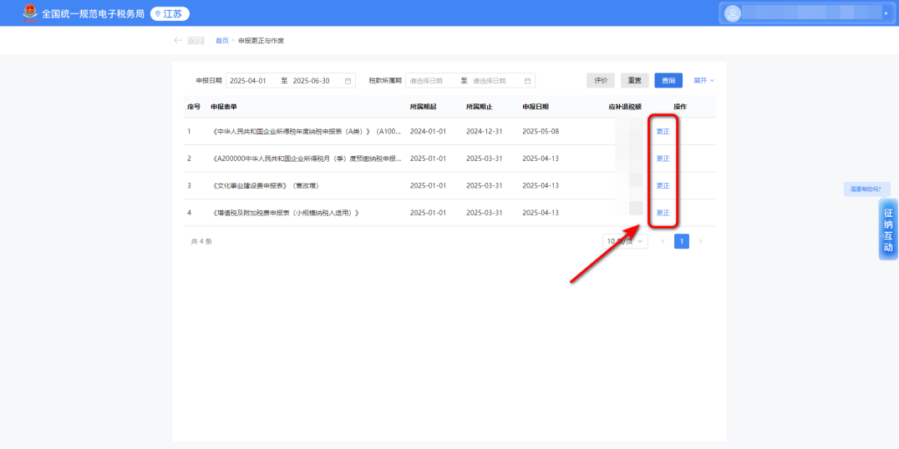
Task: Go to previous page arrow
Action: 663,241
